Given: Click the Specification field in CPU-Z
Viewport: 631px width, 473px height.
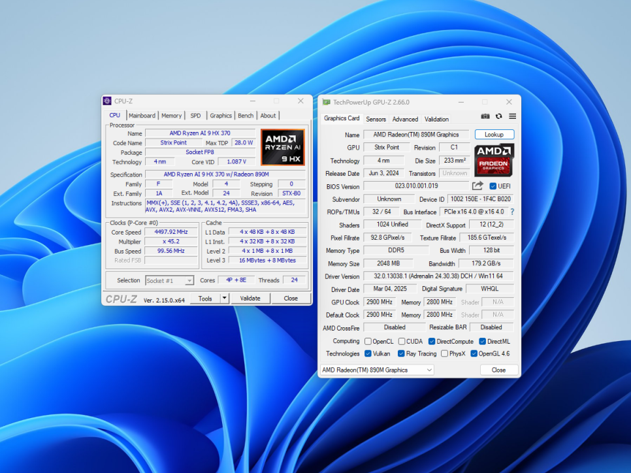Looking at the screenshot, I should (x=225, y=174).
